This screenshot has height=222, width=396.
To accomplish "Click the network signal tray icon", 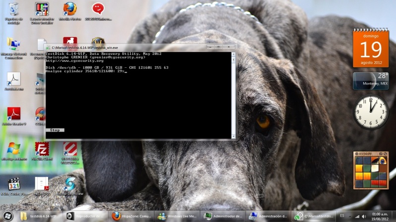I will point(357,216).
